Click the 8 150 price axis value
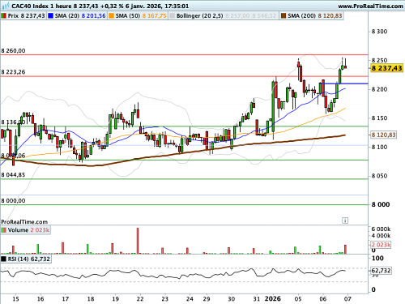Image resolution: width=405 pixels, height=304 pixels. [x=379, y=118]
